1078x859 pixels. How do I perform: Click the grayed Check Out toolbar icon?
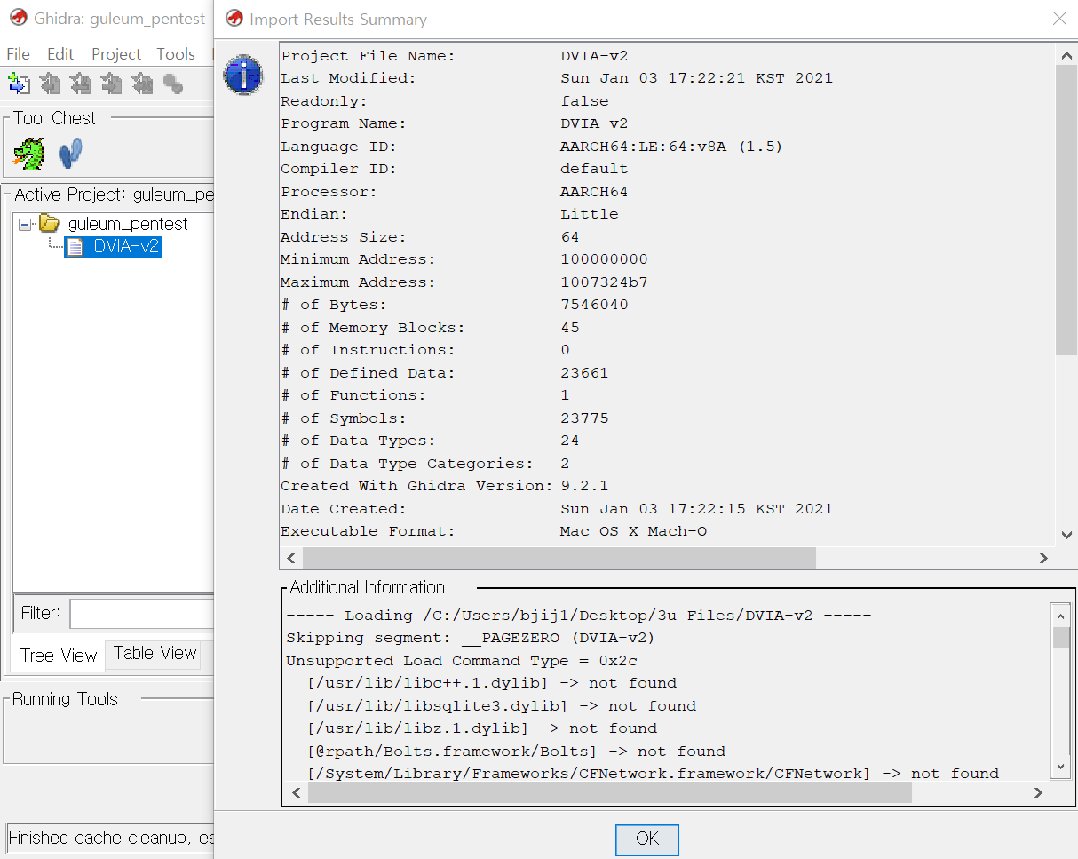(51, 84)
